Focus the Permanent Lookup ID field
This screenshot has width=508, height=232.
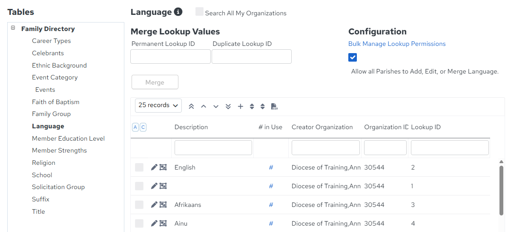coord(170,57)
